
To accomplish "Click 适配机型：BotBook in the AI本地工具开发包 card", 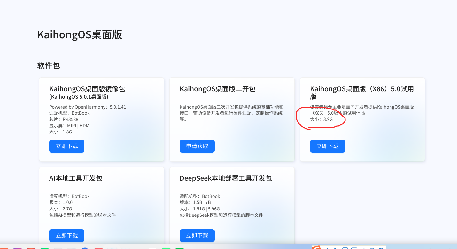I will click(69, 196).
